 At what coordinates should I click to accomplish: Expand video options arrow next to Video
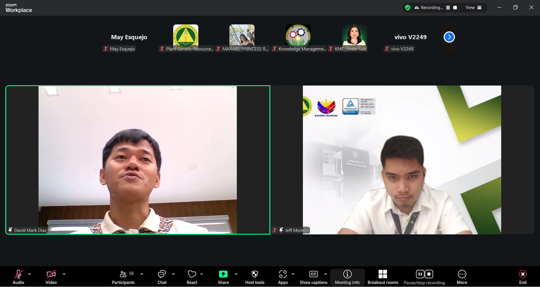(64, 274)
